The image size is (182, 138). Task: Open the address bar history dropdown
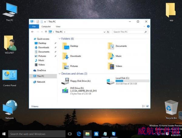(104, 32)
